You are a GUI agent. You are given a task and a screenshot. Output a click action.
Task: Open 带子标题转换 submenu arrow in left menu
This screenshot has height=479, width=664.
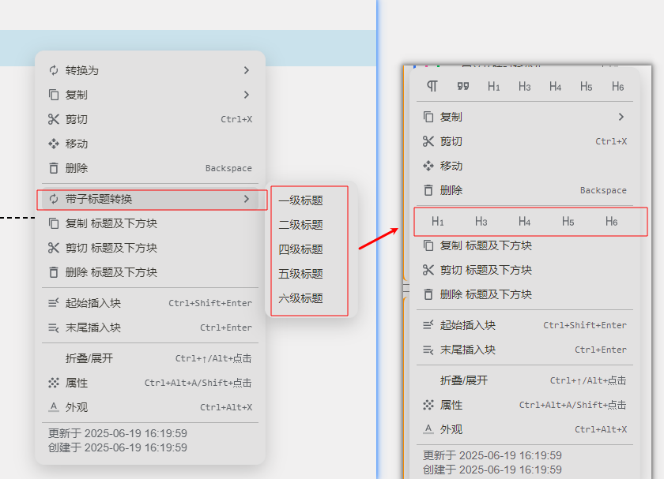247,199
